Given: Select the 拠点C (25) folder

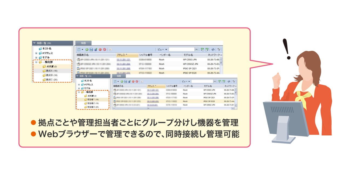Looking at the screenshot, I should click(x=50, y=79).
